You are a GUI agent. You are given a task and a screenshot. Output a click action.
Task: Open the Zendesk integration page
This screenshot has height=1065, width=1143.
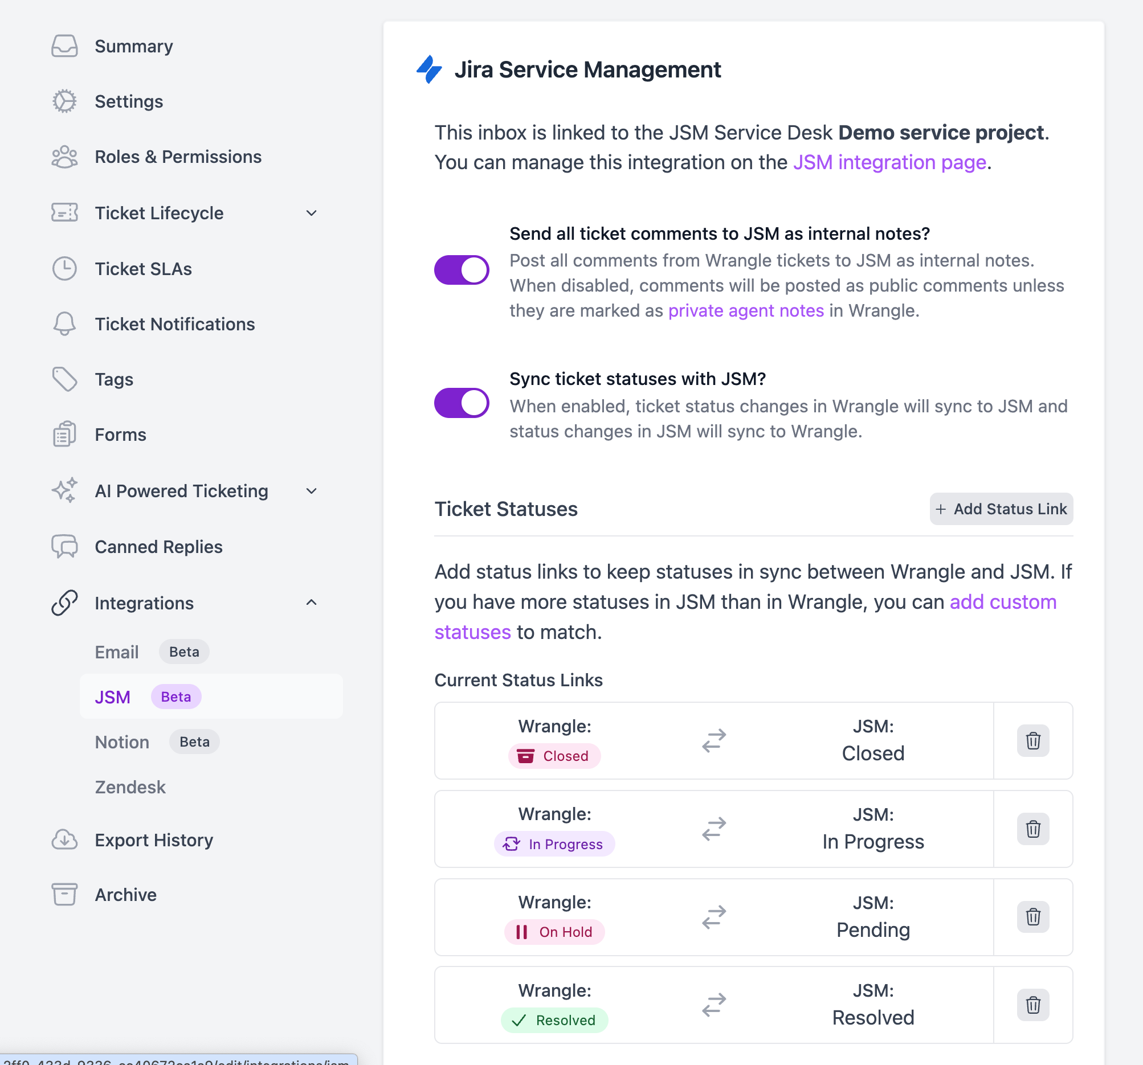tap(130, 787)
